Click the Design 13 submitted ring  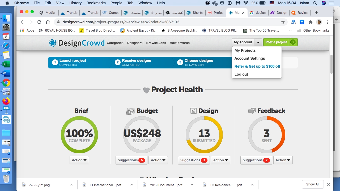tap(204, 135)
